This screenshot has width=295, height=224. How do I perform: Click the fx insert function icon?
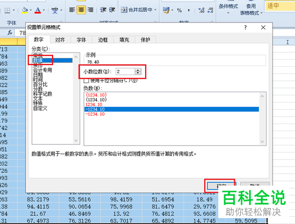[10, 33]
